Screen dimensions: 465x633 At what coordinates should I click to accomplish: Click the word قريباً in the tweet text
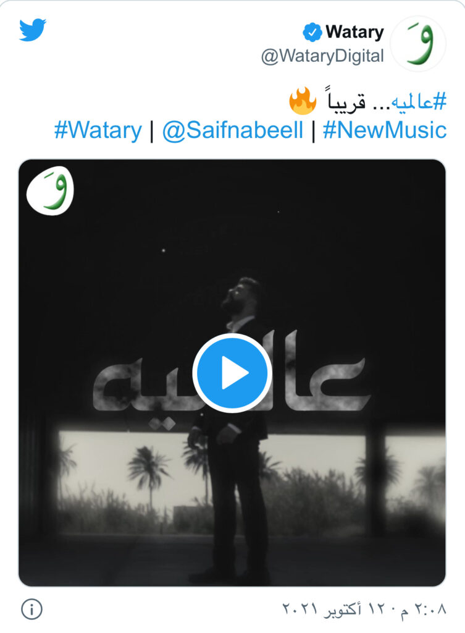pyautogui.click(x=346, y=100)
